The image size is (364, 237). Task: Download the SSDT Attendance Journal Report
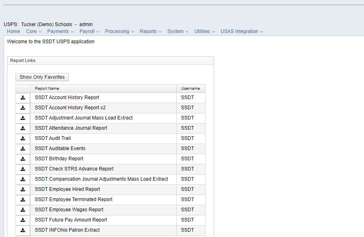[23, 128]
